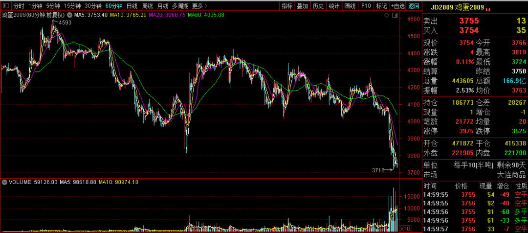
Task: Click the 均价 value 3763
Action: pos(519,91)
